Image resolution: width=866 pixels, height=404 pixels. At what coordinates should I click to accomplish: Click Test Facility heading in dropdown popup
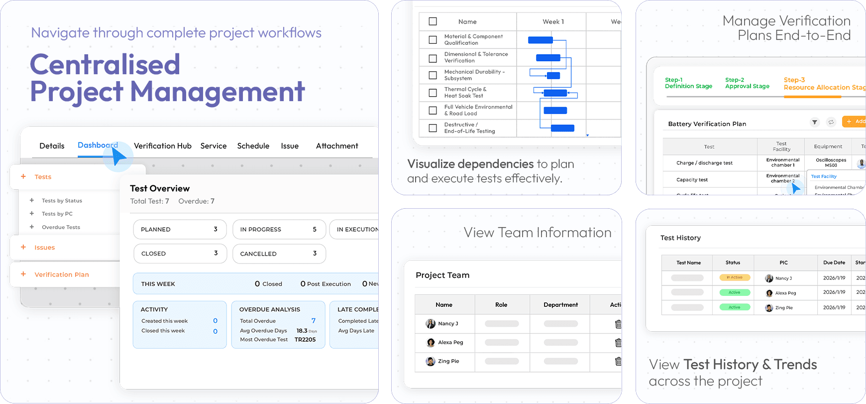click(x=824, y=176)
